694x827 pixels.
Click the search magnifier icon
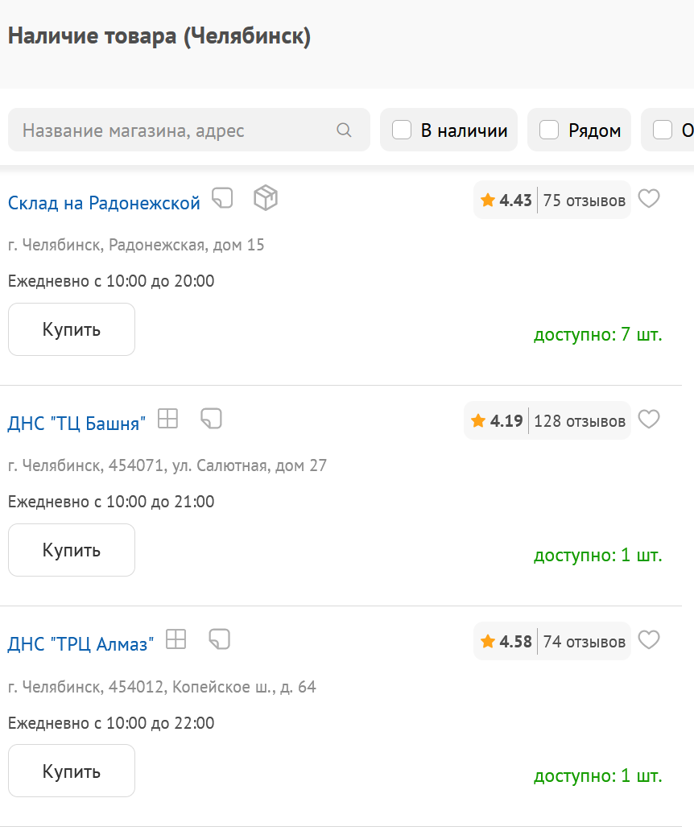(344, 130)
